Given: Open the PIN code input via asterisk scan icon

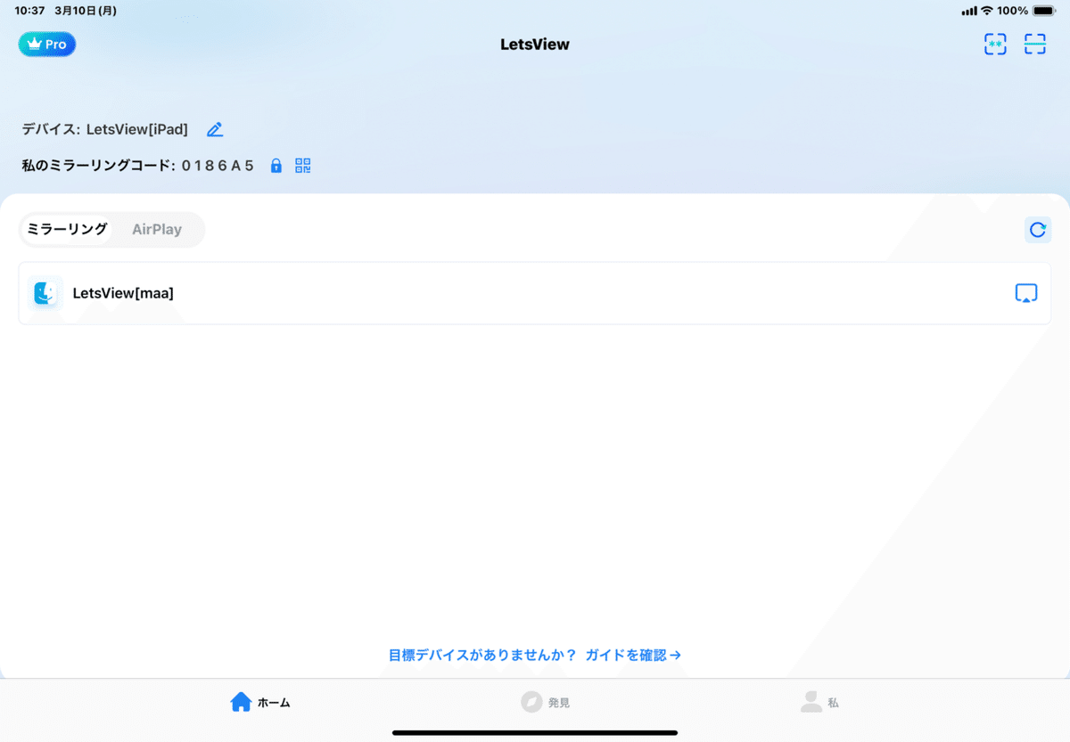Looking at the screenshot, I should (995, 44).
